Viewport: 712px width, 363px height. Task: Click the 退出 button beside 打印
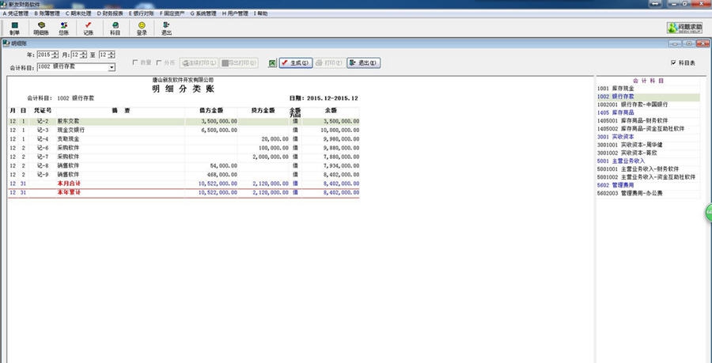click(x=363, y=63)
